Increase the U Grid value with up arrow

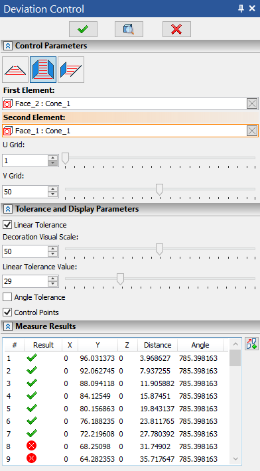tap(52, 158)
